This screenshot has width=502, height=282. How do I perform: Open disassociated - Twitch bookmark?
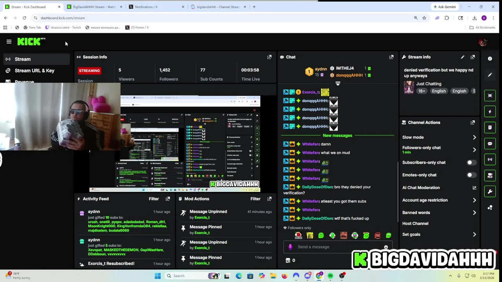63,27
